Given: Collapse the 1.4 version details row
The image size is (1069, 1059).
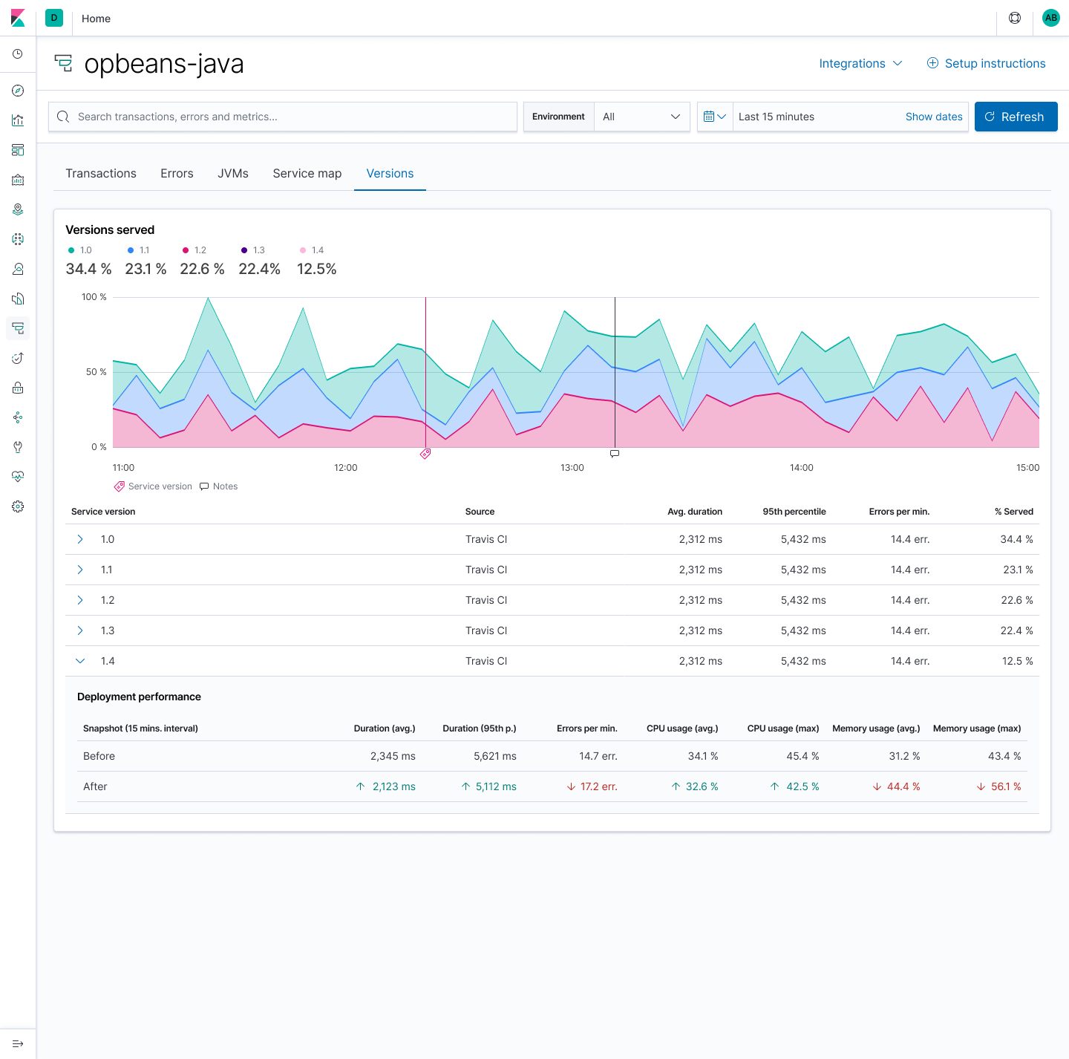Looking at the screenshot, I should click(80, 660).
